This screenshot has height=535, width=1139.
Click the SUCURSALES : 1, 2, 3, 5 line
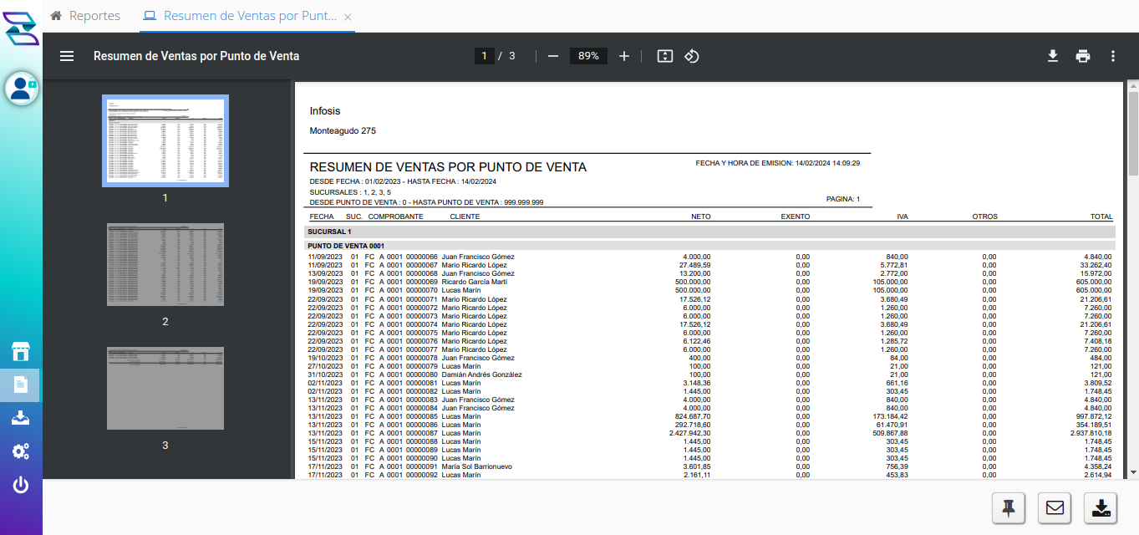click(x=350, y=192)
